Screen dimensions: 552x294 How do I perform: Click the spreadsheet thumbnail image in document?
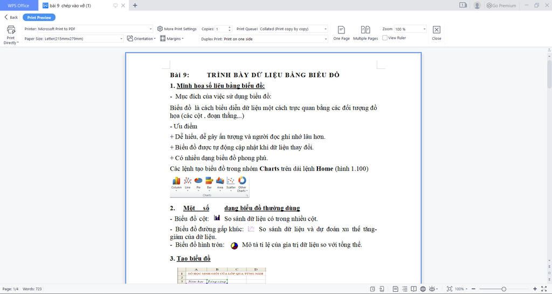[x=222, y=275]
